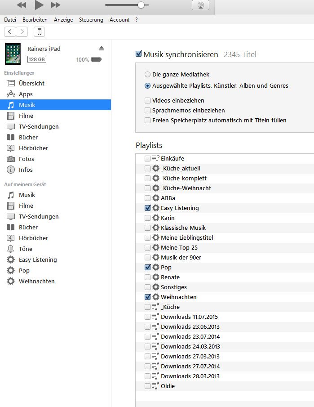This screenshot has width=314, height=407.
Task: Enable Freien Speicherplatz automatisch füllen checkbox
Action: 147,120
